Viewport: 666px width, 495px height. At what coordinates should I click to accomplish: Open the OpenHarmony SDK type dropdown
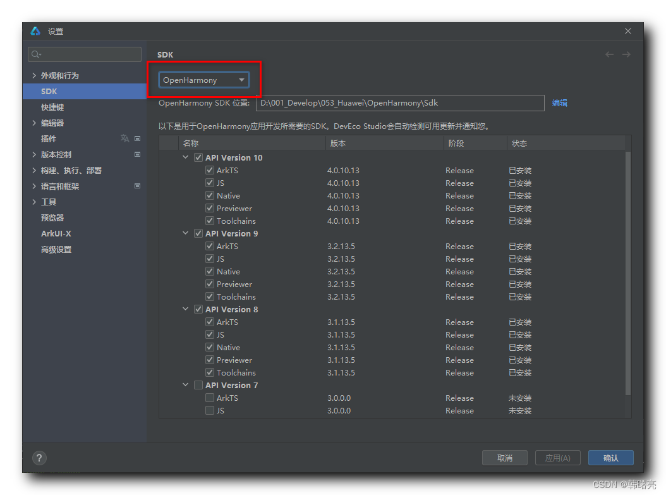tap(204, 80)
